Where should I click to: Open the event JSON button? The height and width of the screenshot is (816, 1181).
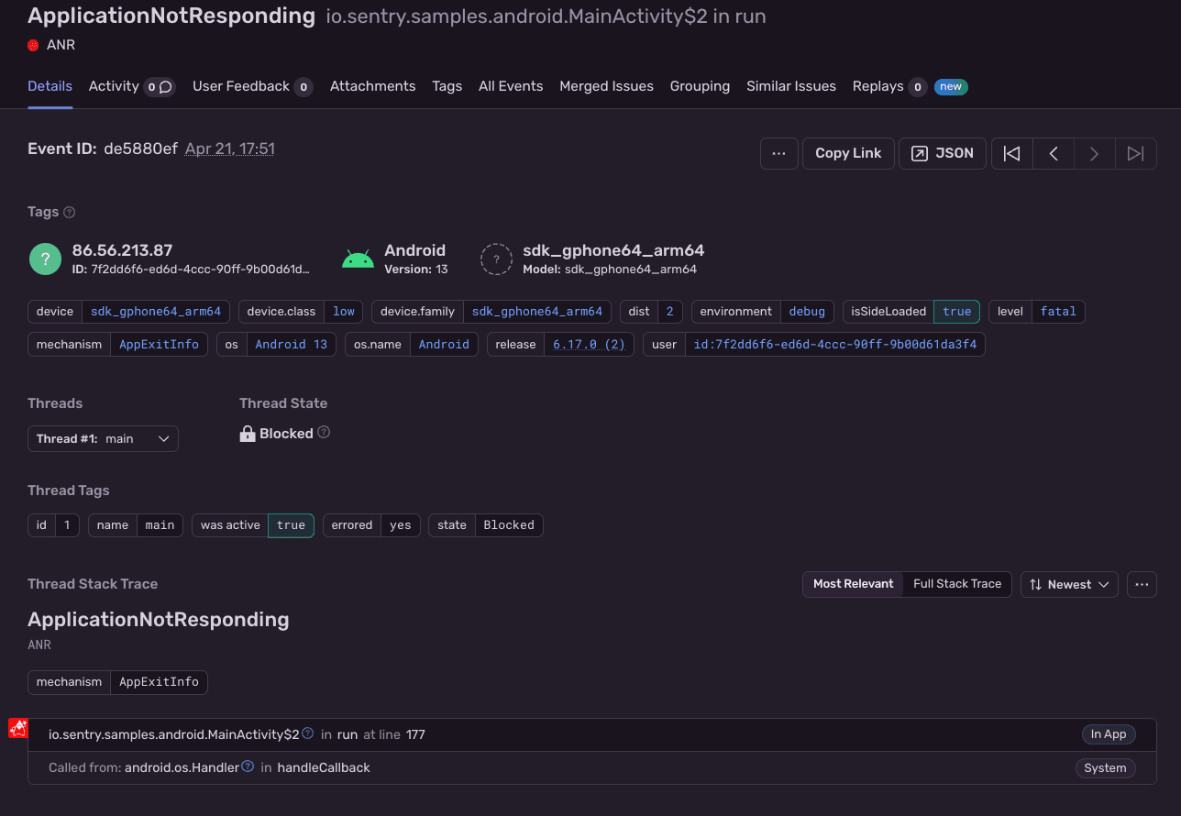coord(943,153)
